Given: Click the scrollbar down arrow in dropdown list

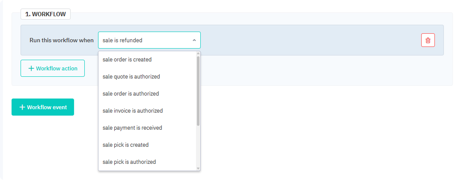Looking at the screenshot, I should (198, 168).
